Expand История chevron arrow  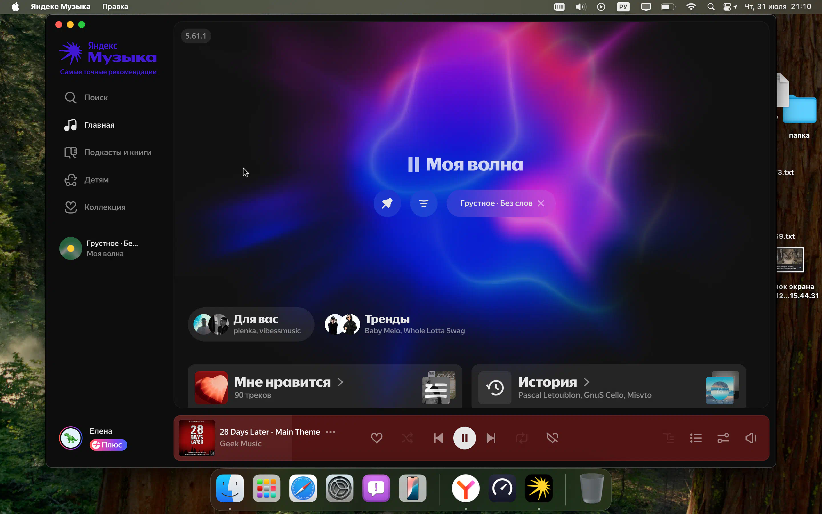coord(587,382)
